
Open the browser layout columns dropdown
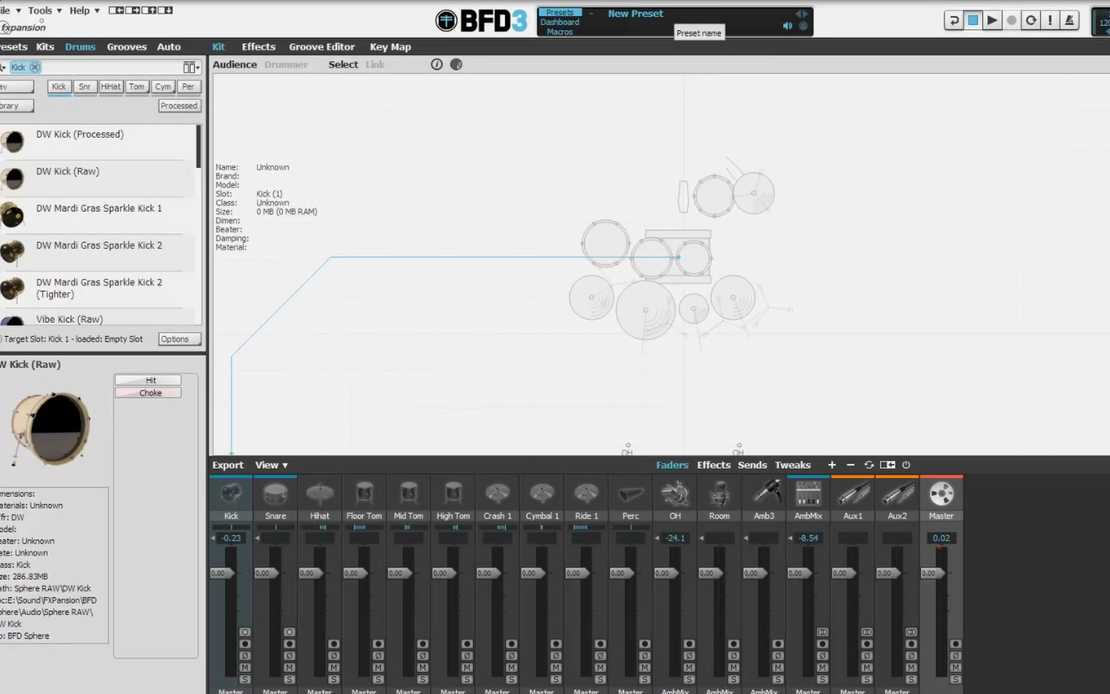point(192,67)
